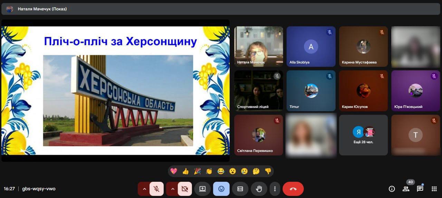Click muted mic icon on Карина Мустафаева tile
The image size is (442, 198).
point(382,32)
